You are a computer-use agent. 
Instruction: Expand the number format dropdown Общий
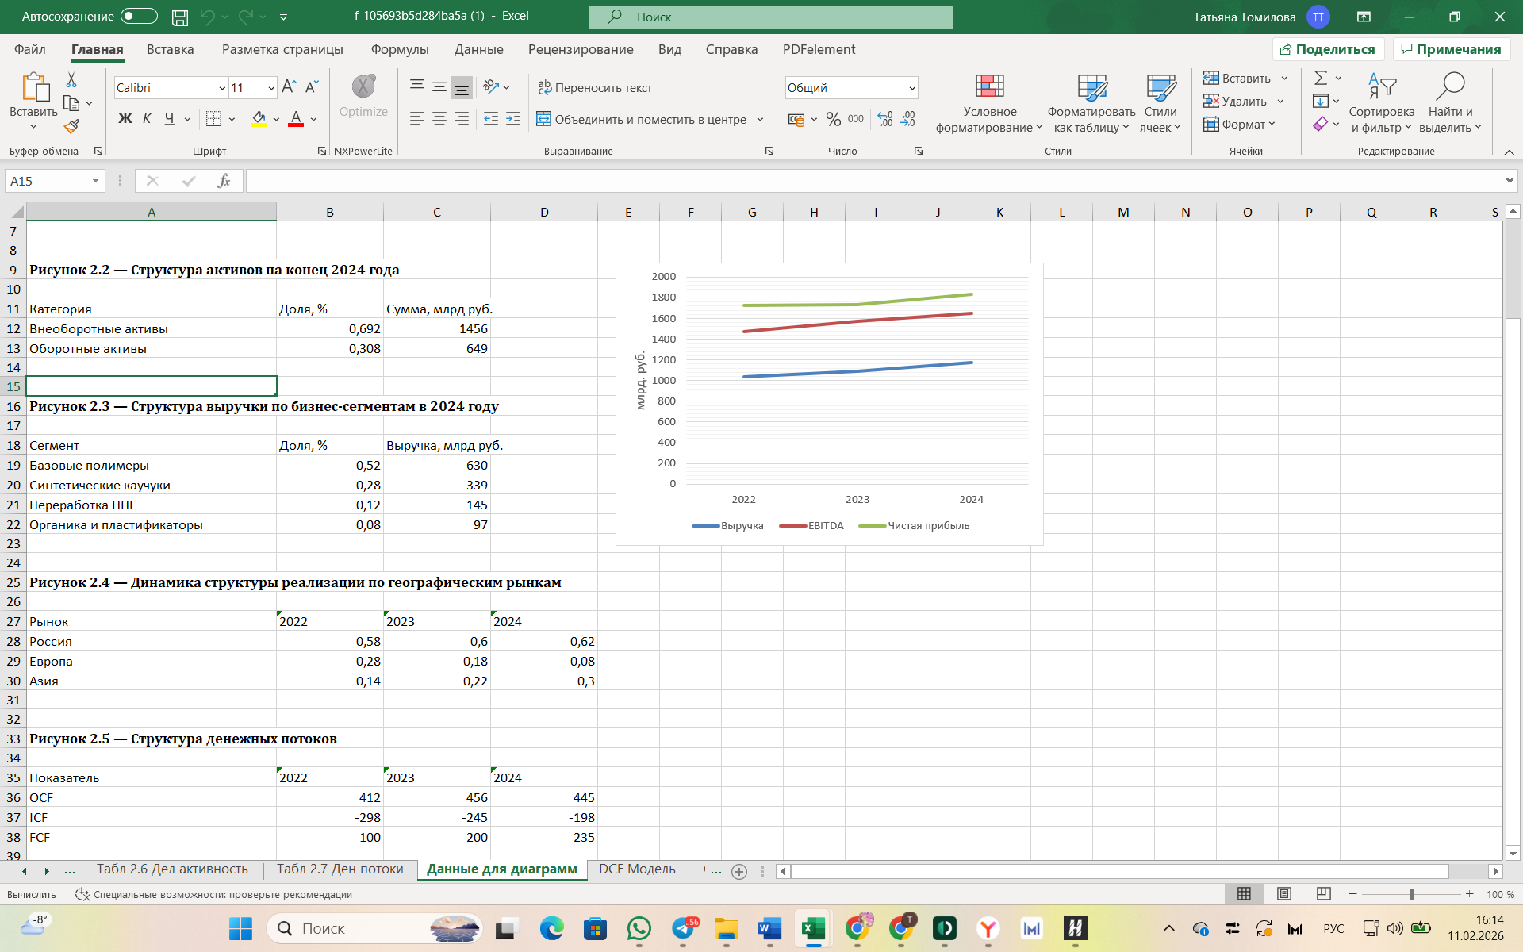[912, 88]
